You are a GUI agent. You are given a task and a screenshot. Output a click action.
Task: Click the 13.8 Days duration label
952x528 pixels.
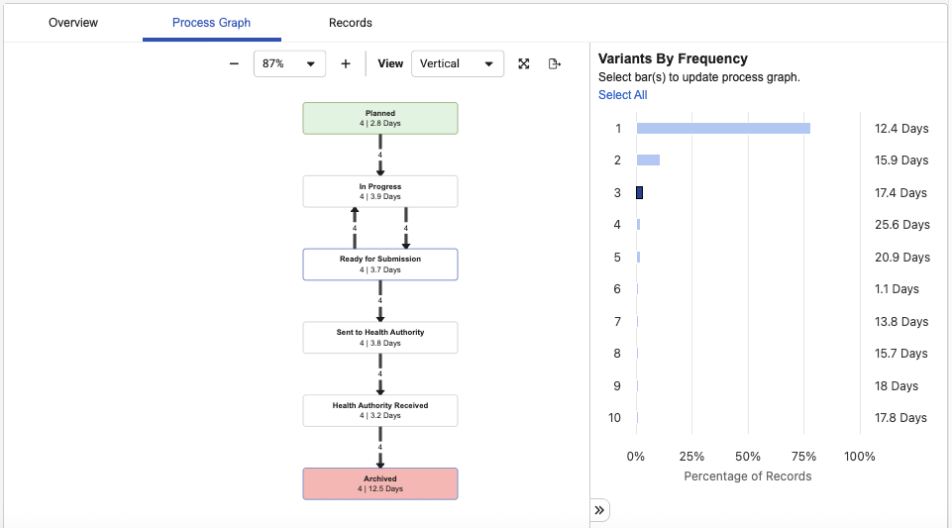[x=901, y=322]
